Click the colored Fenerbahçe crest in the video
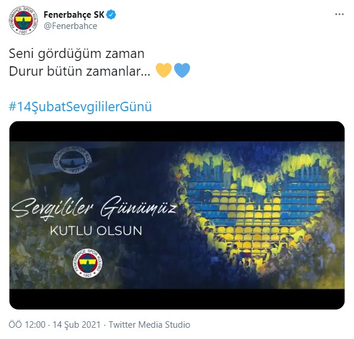Viewport: 354px width, 339px height. point(88,263)
